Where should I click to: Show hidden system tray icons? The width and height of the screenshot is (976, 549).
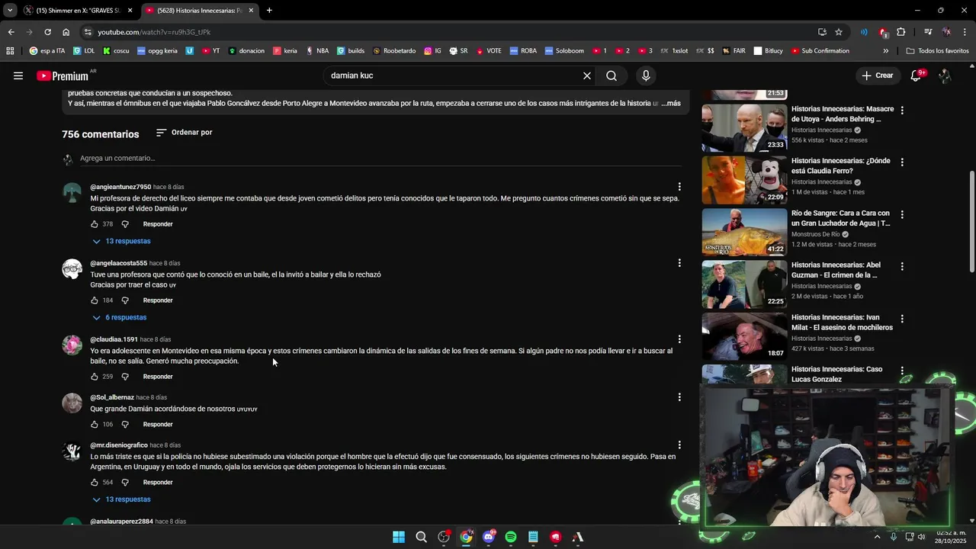[877, 537]
